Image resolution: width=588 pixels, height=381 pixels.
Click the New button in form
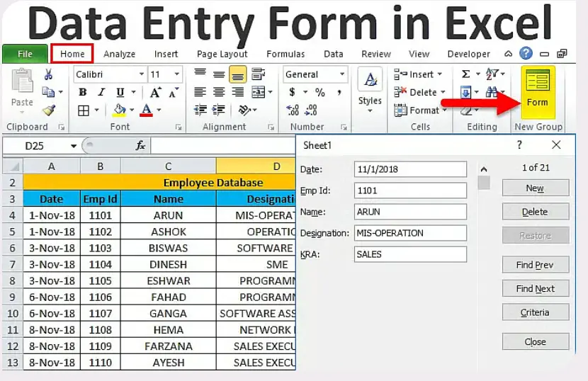(536, 188)
